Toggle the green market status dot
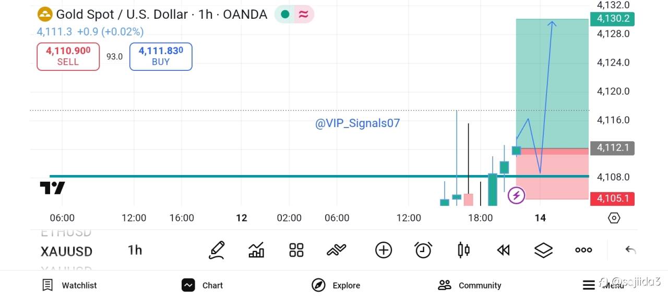Image resolution: width=668 pixels, height=300 pixels. point(285,15)
